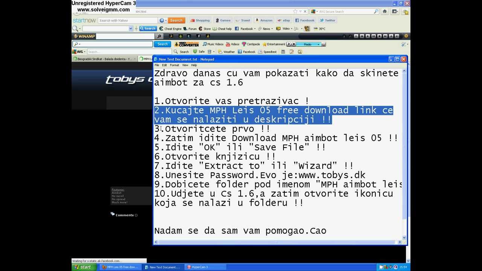Click Winamp toolbar volume speaker icon
The height and width of the screenshot is (271, 482).
click(397, 36)
